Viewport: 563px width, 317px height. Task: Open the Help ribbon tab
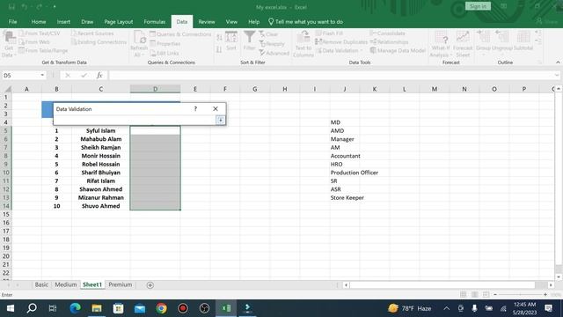click(253, 21)
